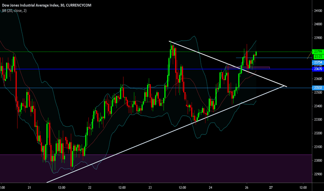324x191 pixels.
Task: Click the 23200 price axis value
Action: tap(318, 133)
